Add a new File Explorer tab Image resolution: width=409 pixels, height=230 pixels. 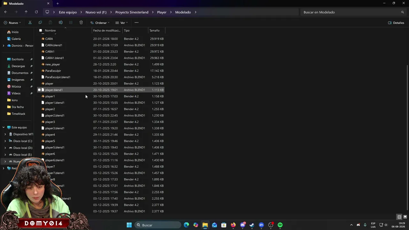[58, 4]
